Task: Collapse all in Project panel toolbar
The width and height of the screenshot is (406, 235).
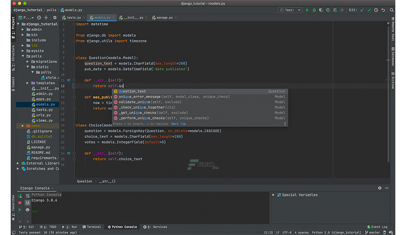Action: point(46,17)
